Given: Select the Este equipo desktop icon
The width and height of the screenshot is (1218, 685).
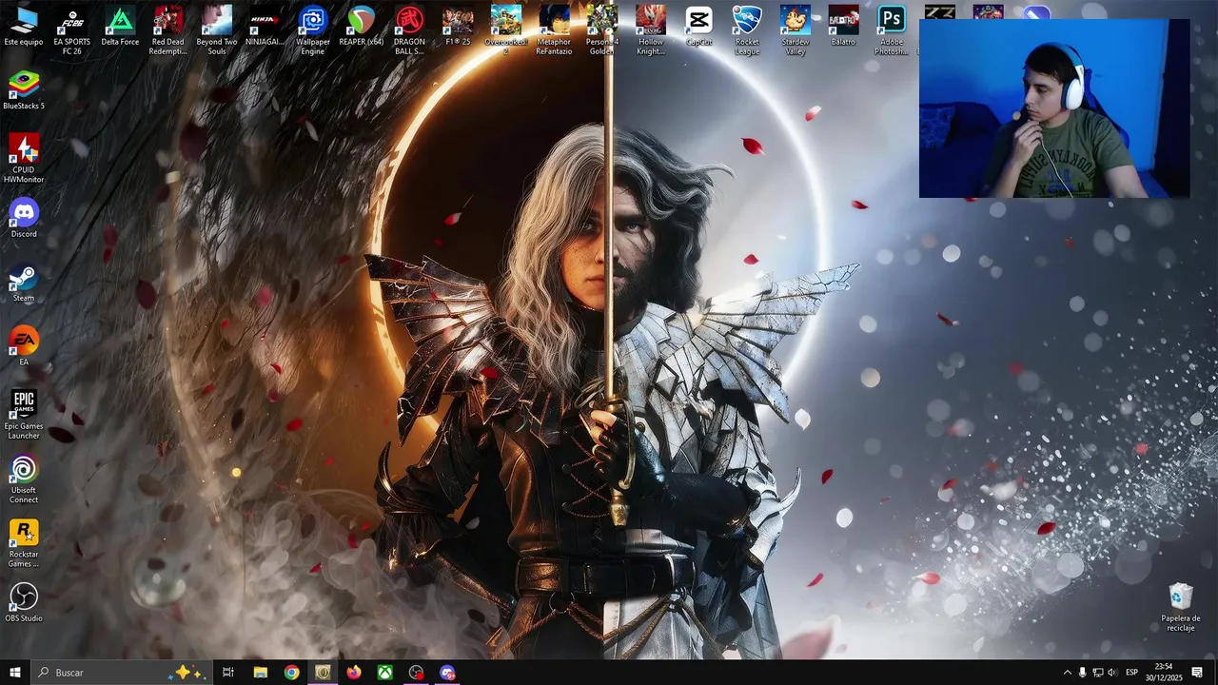Looking at the screenshot, I should (x=24, y=27).
